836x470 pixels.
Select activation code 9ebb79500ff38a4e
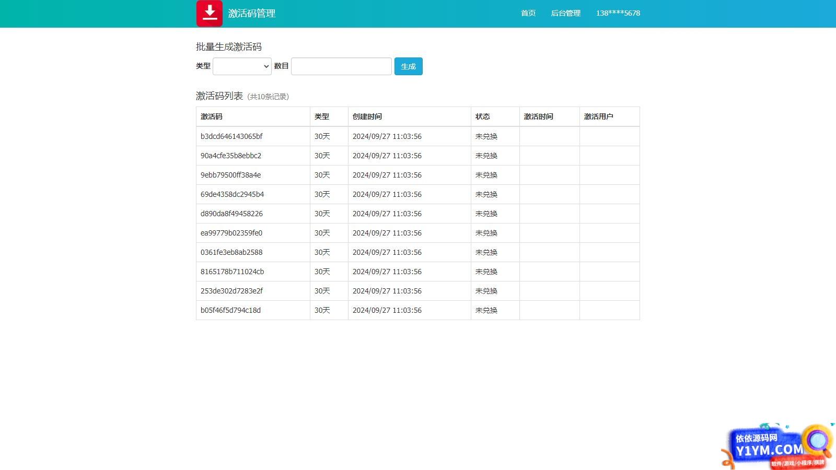(x=230, y=175)
